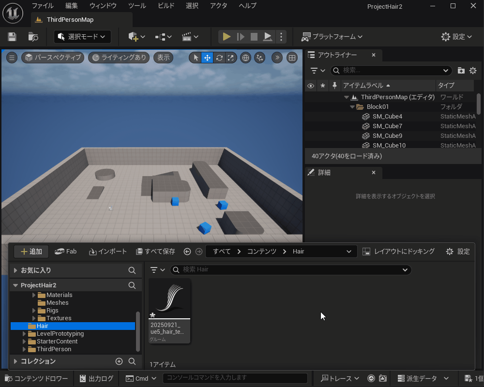Collapse the Block01 folder in Outliner
The image size is (484, 387).
pos(353,107)
